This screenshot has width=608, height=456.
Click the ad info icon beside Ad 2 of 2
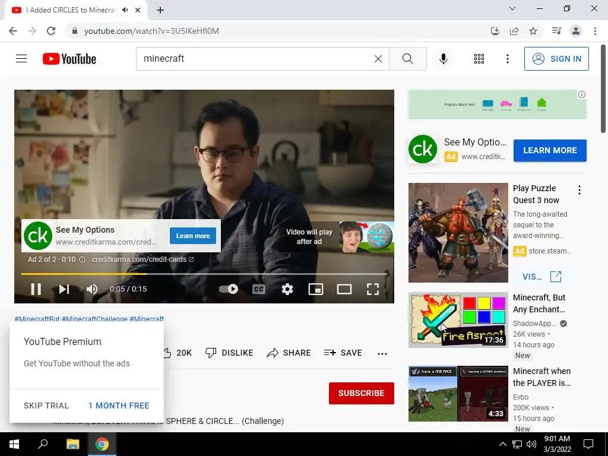click(x=82, y=259)
